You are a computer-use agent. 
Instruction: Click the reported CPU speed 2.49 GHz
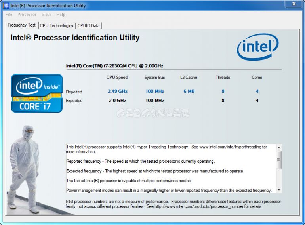point(118,91)
